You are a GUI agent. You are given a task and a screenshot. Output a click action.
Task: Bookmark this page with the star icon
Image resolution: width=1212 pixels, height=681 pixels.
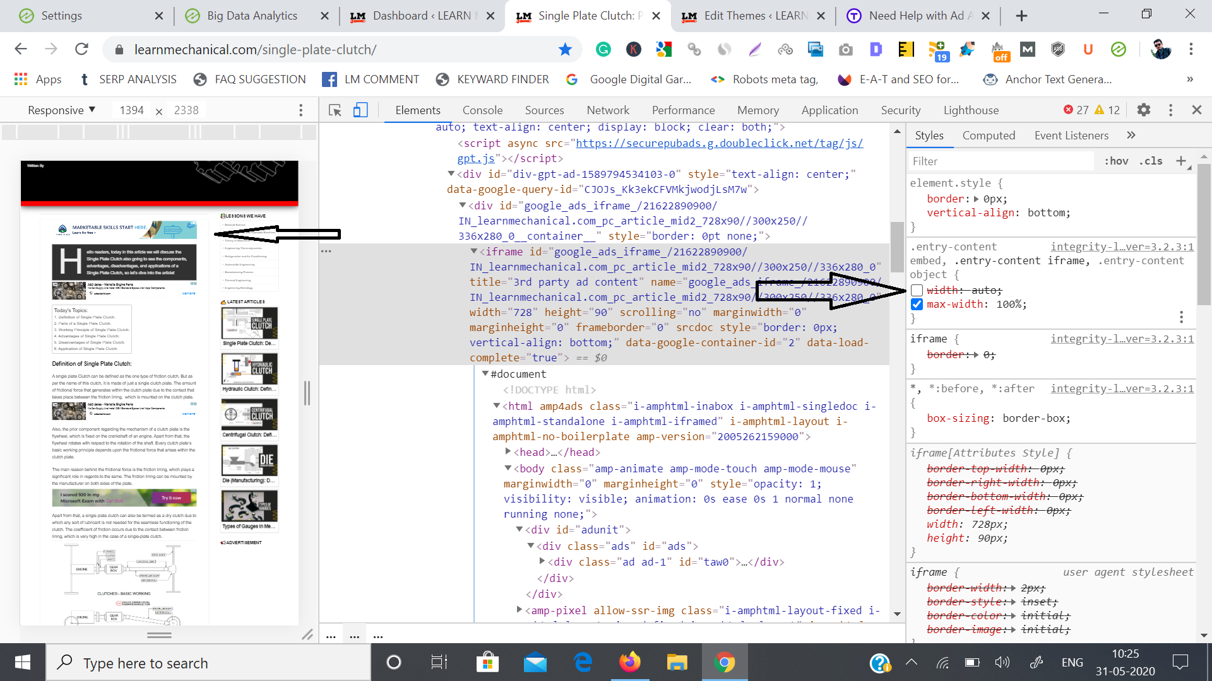(x=565, y=49)
